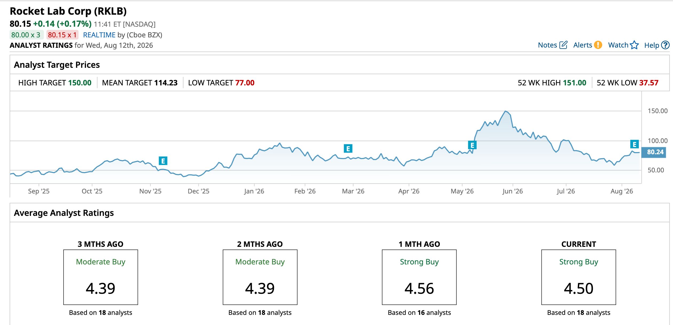The image size is (673, 325).
Task: Click the 2 MTHS AGO rating box 4.39
Action: point(260,277)
